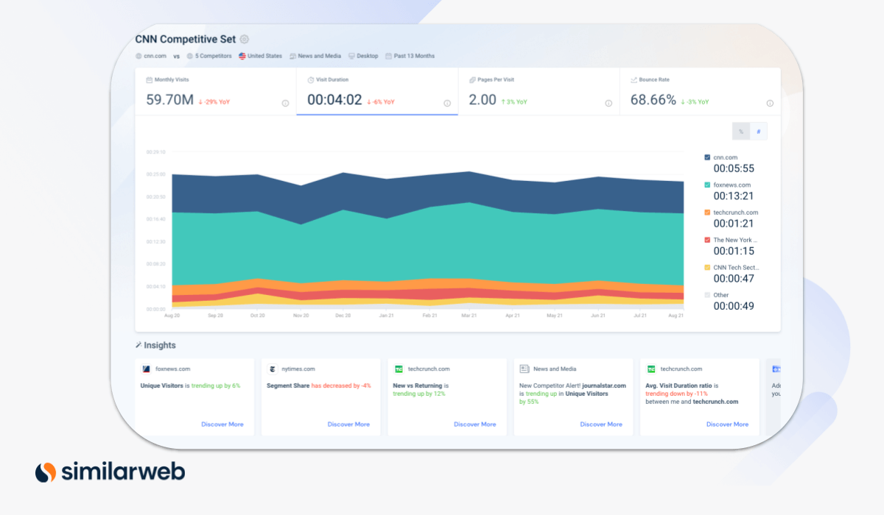
Task: Open the CNN Competitive Set settings gear
Action: coord(244,39)
